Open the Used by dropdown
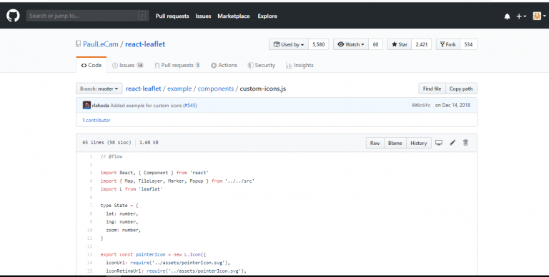 289,44
